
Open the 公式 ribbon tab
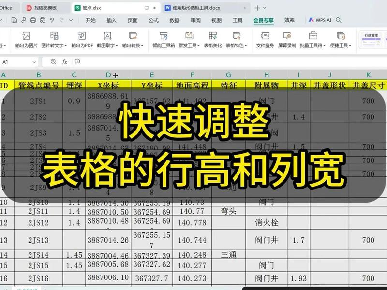[x=153, y=20]
